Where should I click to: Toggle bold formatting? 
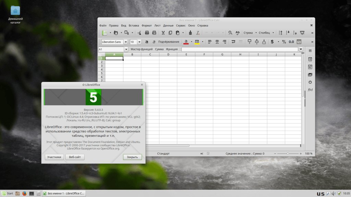[147, 42]
